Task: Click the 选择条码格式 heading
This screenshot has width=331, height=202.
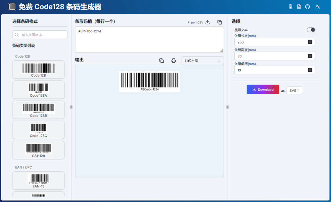Action: tap(25, 21)
